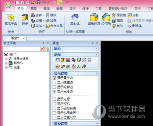Close the 设计1 document tab
Viewport: 153px width, 126px height.
pyautogui.click(x=24, y=38)
